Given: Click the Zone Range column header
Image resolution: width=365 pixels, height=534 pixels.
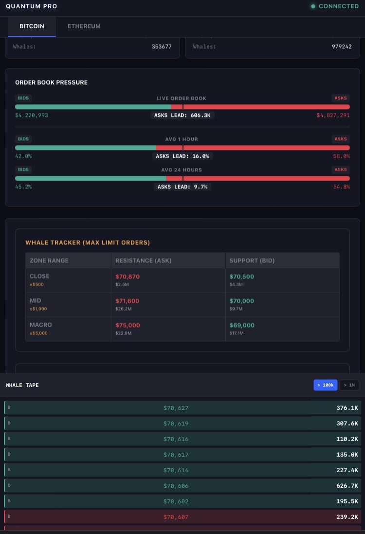Looking at the screenshot, I should [49, 260].
